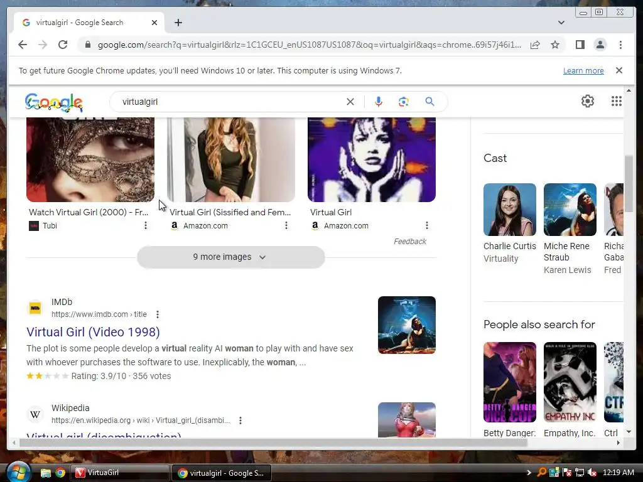
Task: Open Virtual Girl (Sissified and Fem... image
Action: coord(231,159)
